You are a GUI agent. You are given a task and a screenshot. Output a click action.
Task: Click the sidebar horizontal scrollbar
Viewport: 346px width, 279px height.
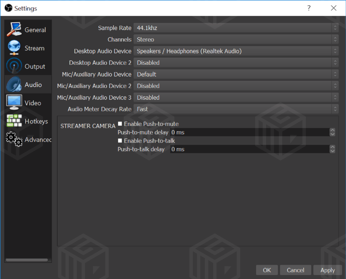[27, 260]
